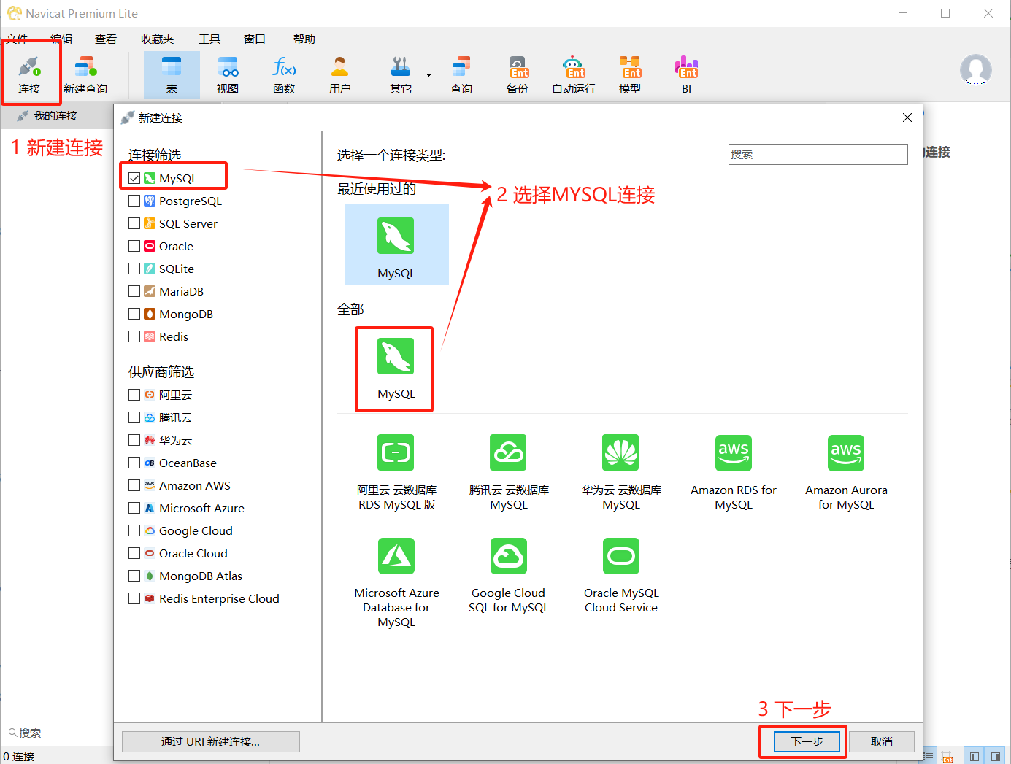The height and width of the screenshot is (764, 1011).
Task: Uncheck the MySQL connection filter
Action: [x=134, y=178]
